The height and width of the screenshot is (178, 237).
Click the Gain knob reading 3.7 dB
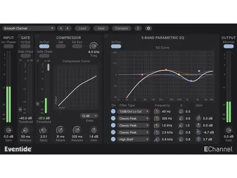tap(199, 139)
